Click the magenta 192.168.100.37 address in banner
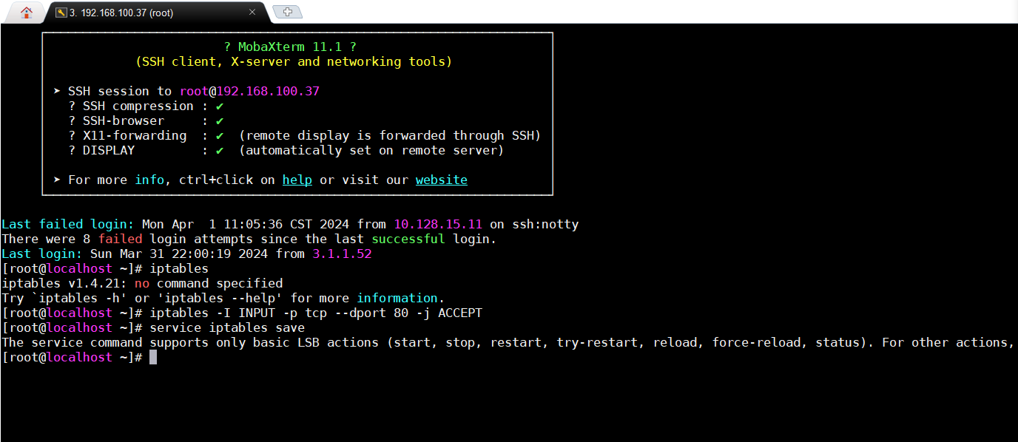This screenshot has width=1018, height=442. point(268,92)
